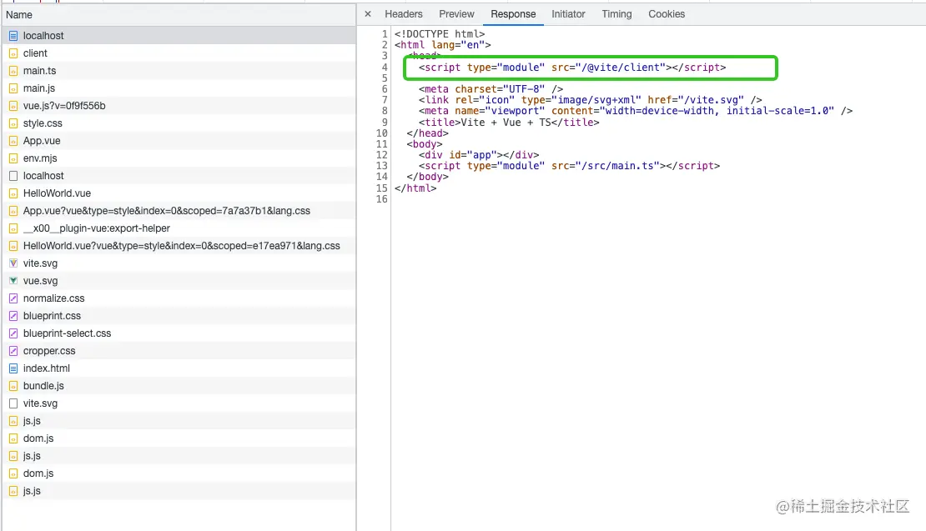Click the document icon beside index.html
Image resolution: width=926 pixels, height=531 pixels.
13,368
